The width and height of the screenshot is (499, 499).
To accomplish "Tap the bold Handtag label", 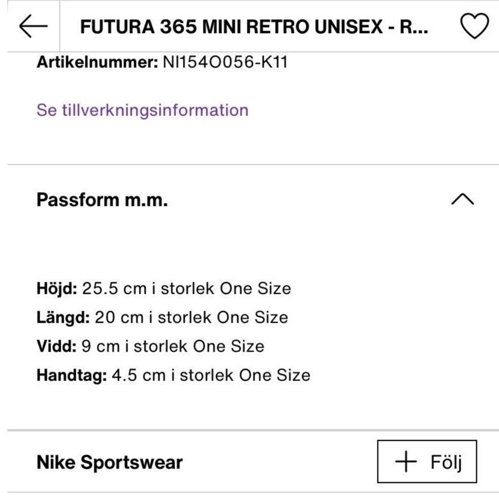I will coord(72,375).
